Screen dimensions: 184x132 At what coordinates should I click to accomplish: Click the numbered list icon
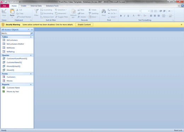click(x=155, y=11)
